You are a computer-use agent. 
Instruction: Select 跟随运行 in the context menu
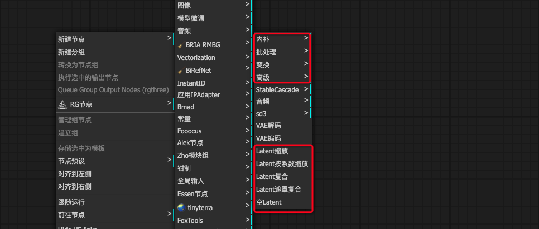tap(115, 202)
